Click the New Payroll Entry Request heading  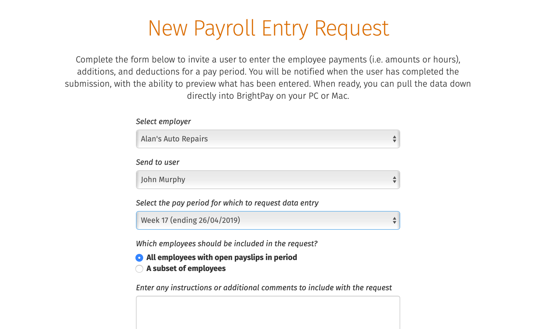[268, 28]
